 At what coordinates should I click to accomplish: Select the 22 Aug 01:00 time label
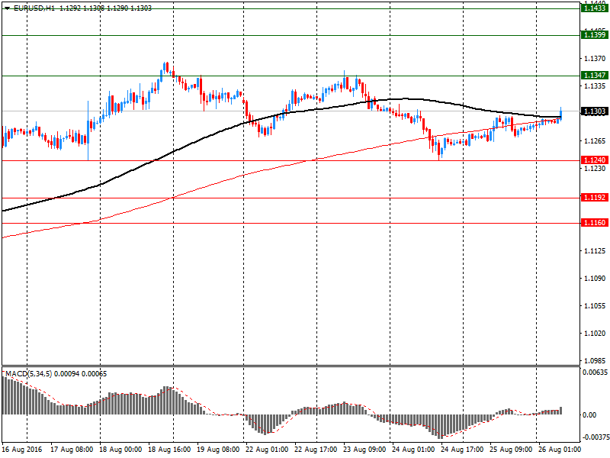click(x=267, y=450)
